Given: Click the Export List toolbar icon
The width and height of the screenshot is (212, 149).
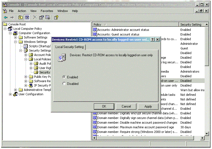Looking at the screenshot, I should pos(48,17).
